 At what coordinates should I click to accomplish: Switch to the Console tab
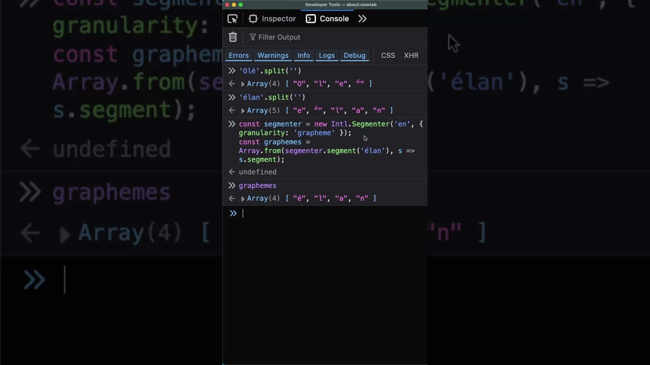(328, 19)
